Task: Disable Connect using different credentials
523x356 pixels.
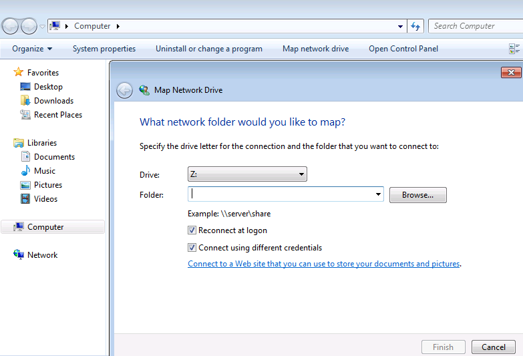Action: pos(192,248)
